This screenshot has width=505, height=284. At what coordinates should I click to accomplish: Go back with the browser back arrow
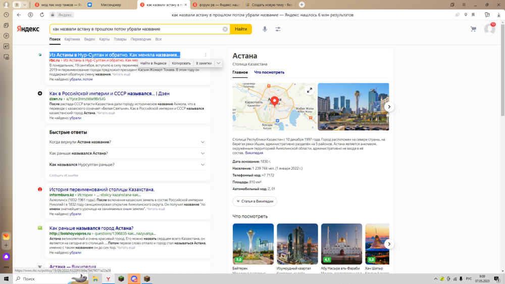pyautogui.click(x=19, y=15)
